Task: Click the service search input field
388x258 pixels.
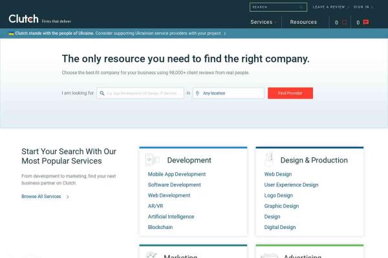Action: click(x=142, y=93)
